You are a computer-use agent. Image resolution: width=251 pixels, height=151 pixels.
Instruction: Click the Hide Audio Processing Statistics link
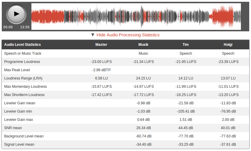(128, 35)
